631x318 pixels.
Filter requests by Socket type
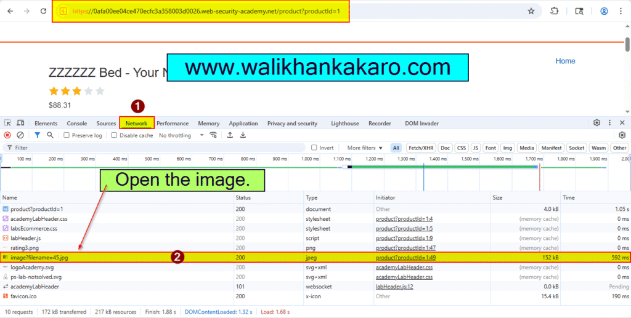[576, 148]
